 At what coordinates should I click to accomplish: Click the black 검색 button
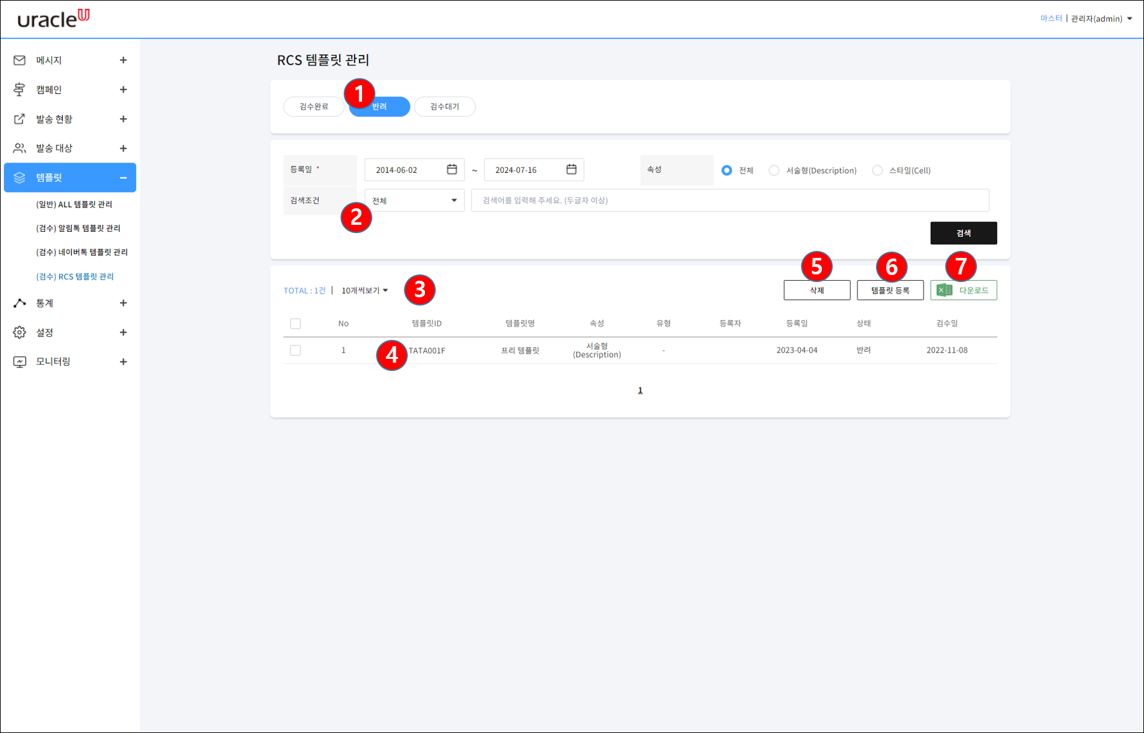[964, 233]
